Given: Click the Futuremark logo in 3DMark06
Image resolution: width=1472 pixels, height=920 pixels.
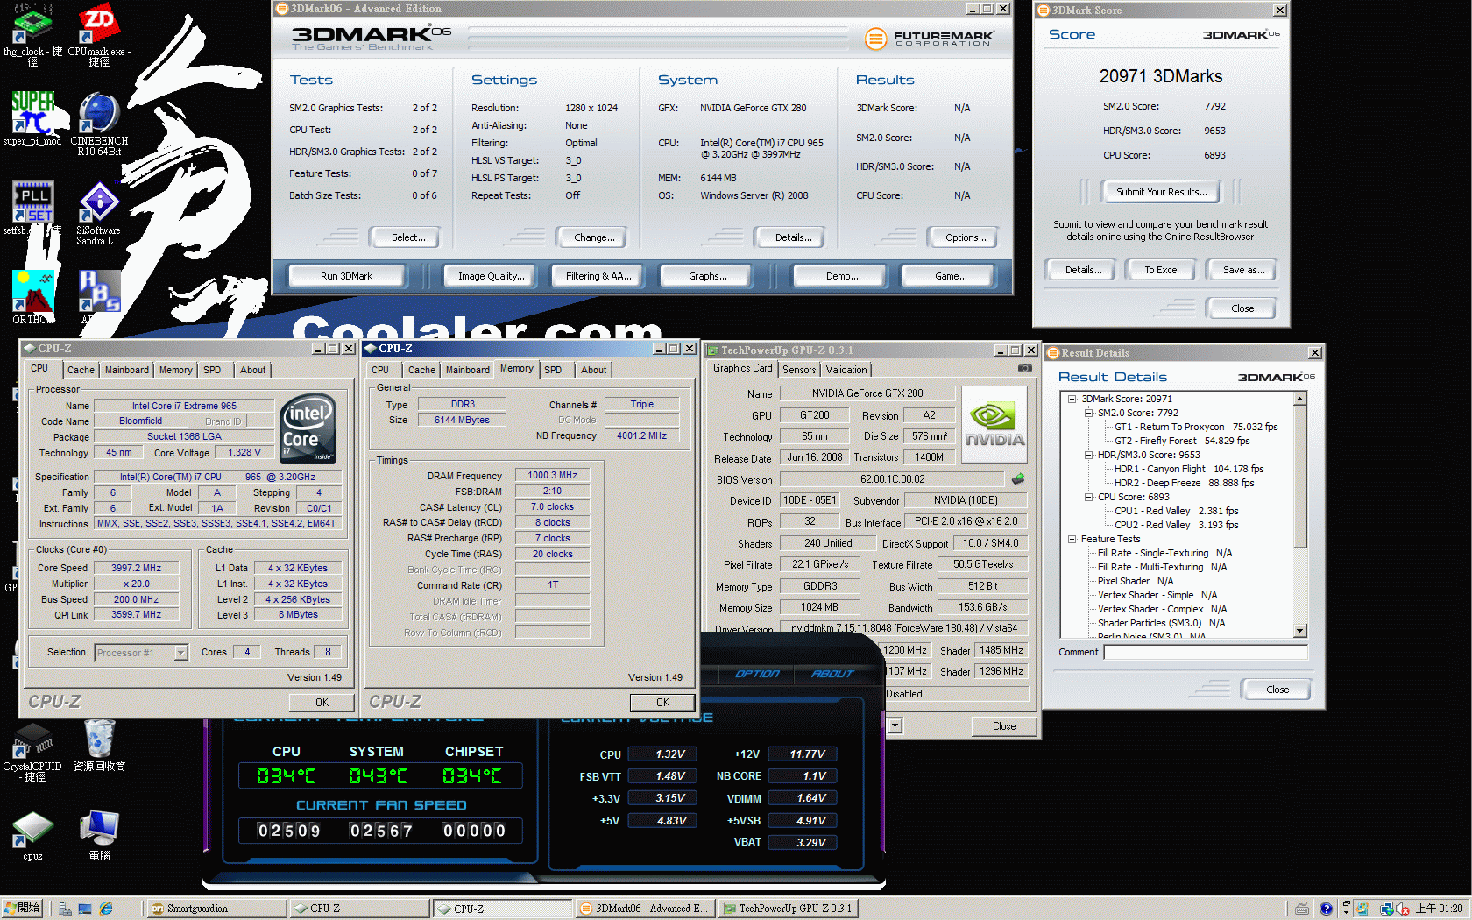Looking at the screenshot, I should click(x=929, y=39).
